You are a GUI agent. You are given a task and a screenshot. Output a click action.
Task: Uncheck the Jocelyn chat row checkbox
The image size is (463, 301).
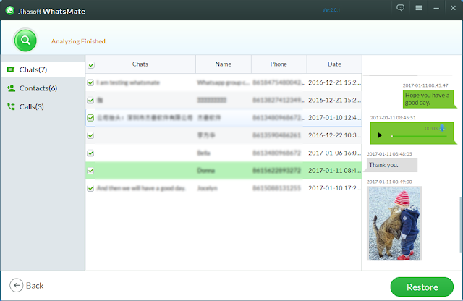click(90, 188)
